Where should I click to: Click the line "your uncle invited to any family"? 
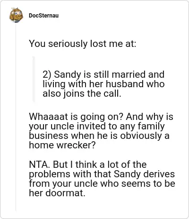(97, 126)
